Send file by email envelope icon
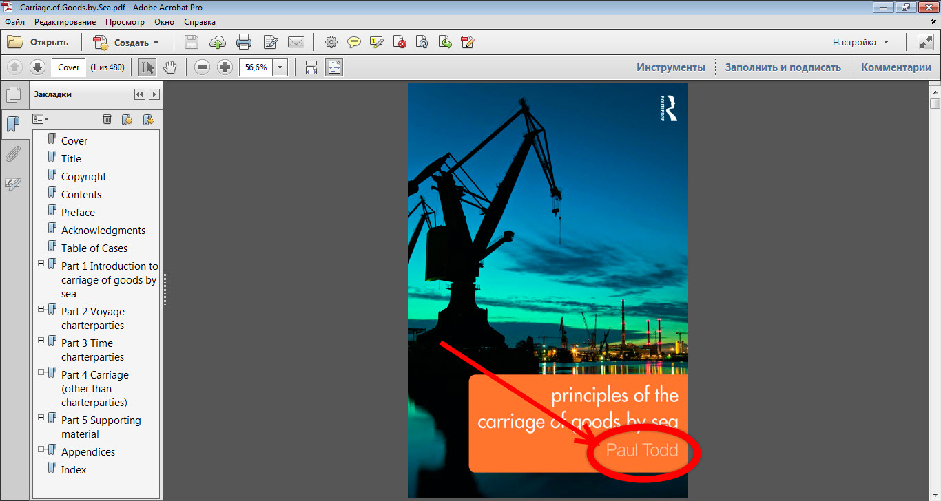941x501 pixels. (x=296, y=43)
